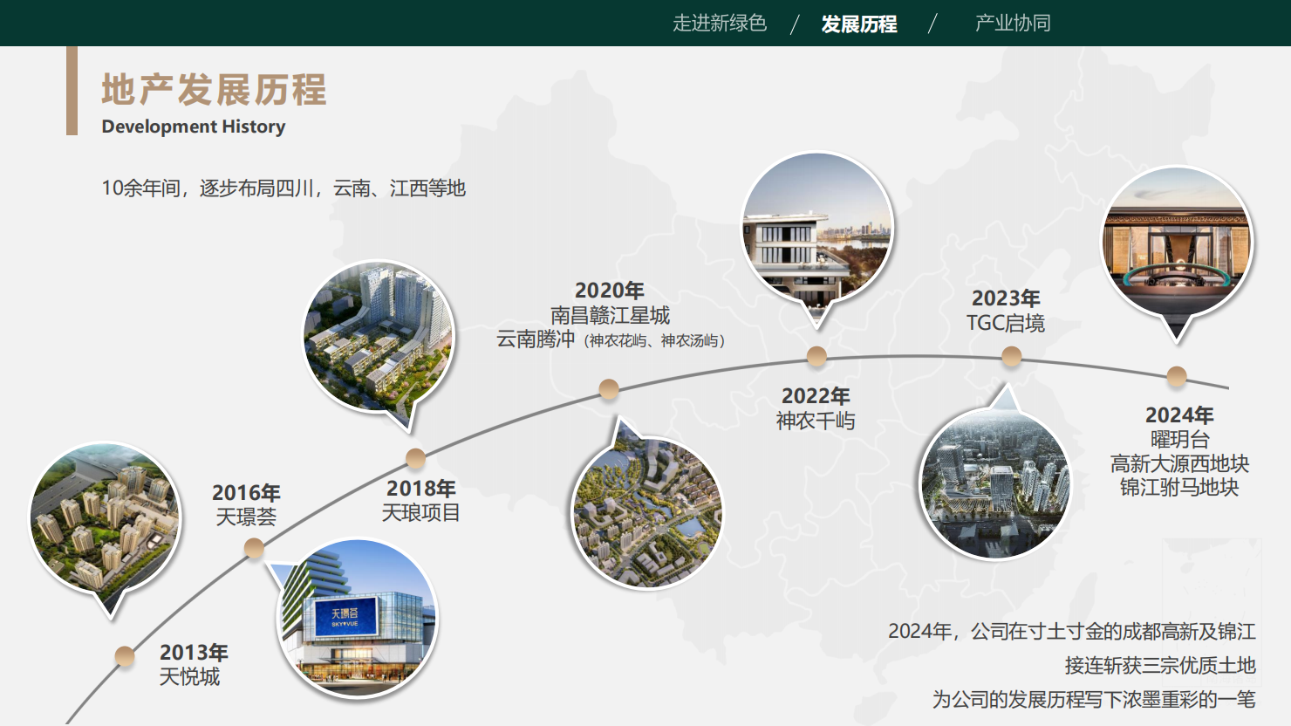Click the 地产发展历程 title heading
Screen dimensions: 1291x726
(x=215, y=90)
